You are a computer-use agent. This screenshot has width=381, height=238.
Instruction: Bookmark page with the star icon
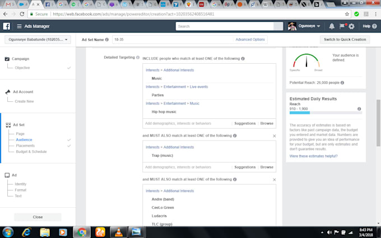point(347,14)
